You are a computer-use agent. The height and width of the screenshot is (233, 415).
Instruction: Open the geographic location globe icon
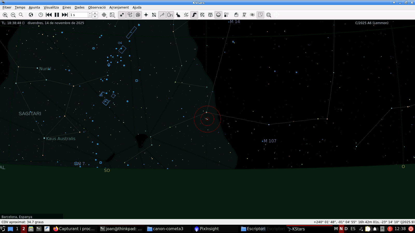click(x=31, y=15)
